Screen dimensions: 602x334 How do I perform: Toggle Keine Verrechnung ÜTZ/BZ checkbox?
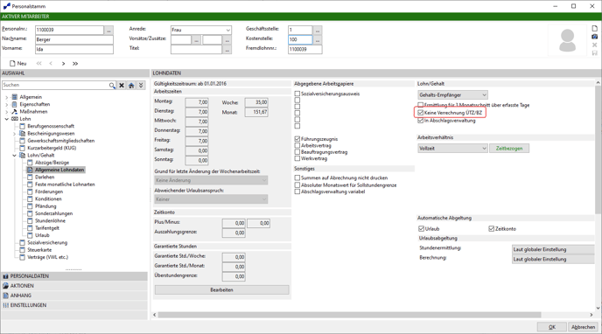click(420, 113)
